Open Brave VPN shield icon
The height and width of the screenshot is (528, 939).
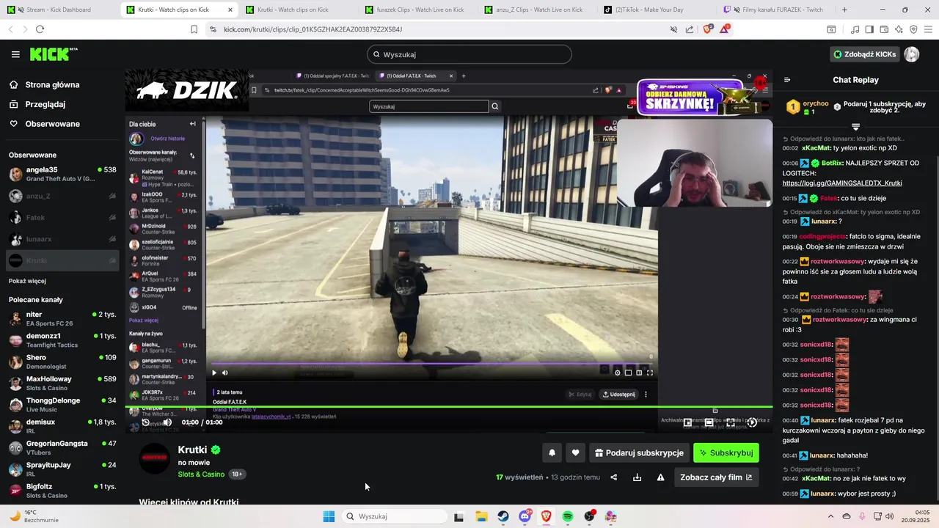pyautogui.click(x=913, y=29)
